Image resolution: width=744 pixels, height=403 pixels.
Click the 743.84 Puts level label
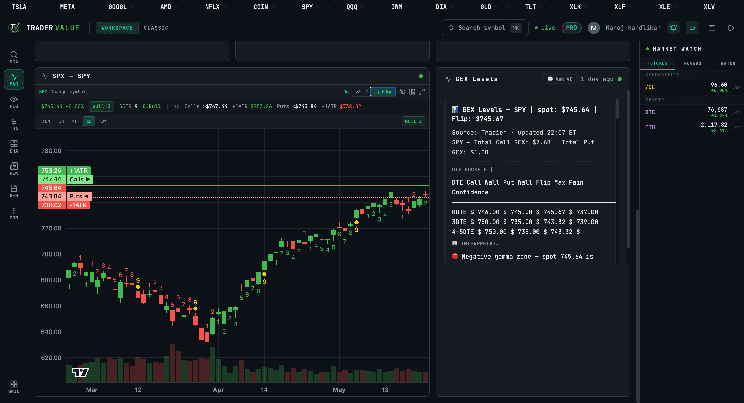65,196
